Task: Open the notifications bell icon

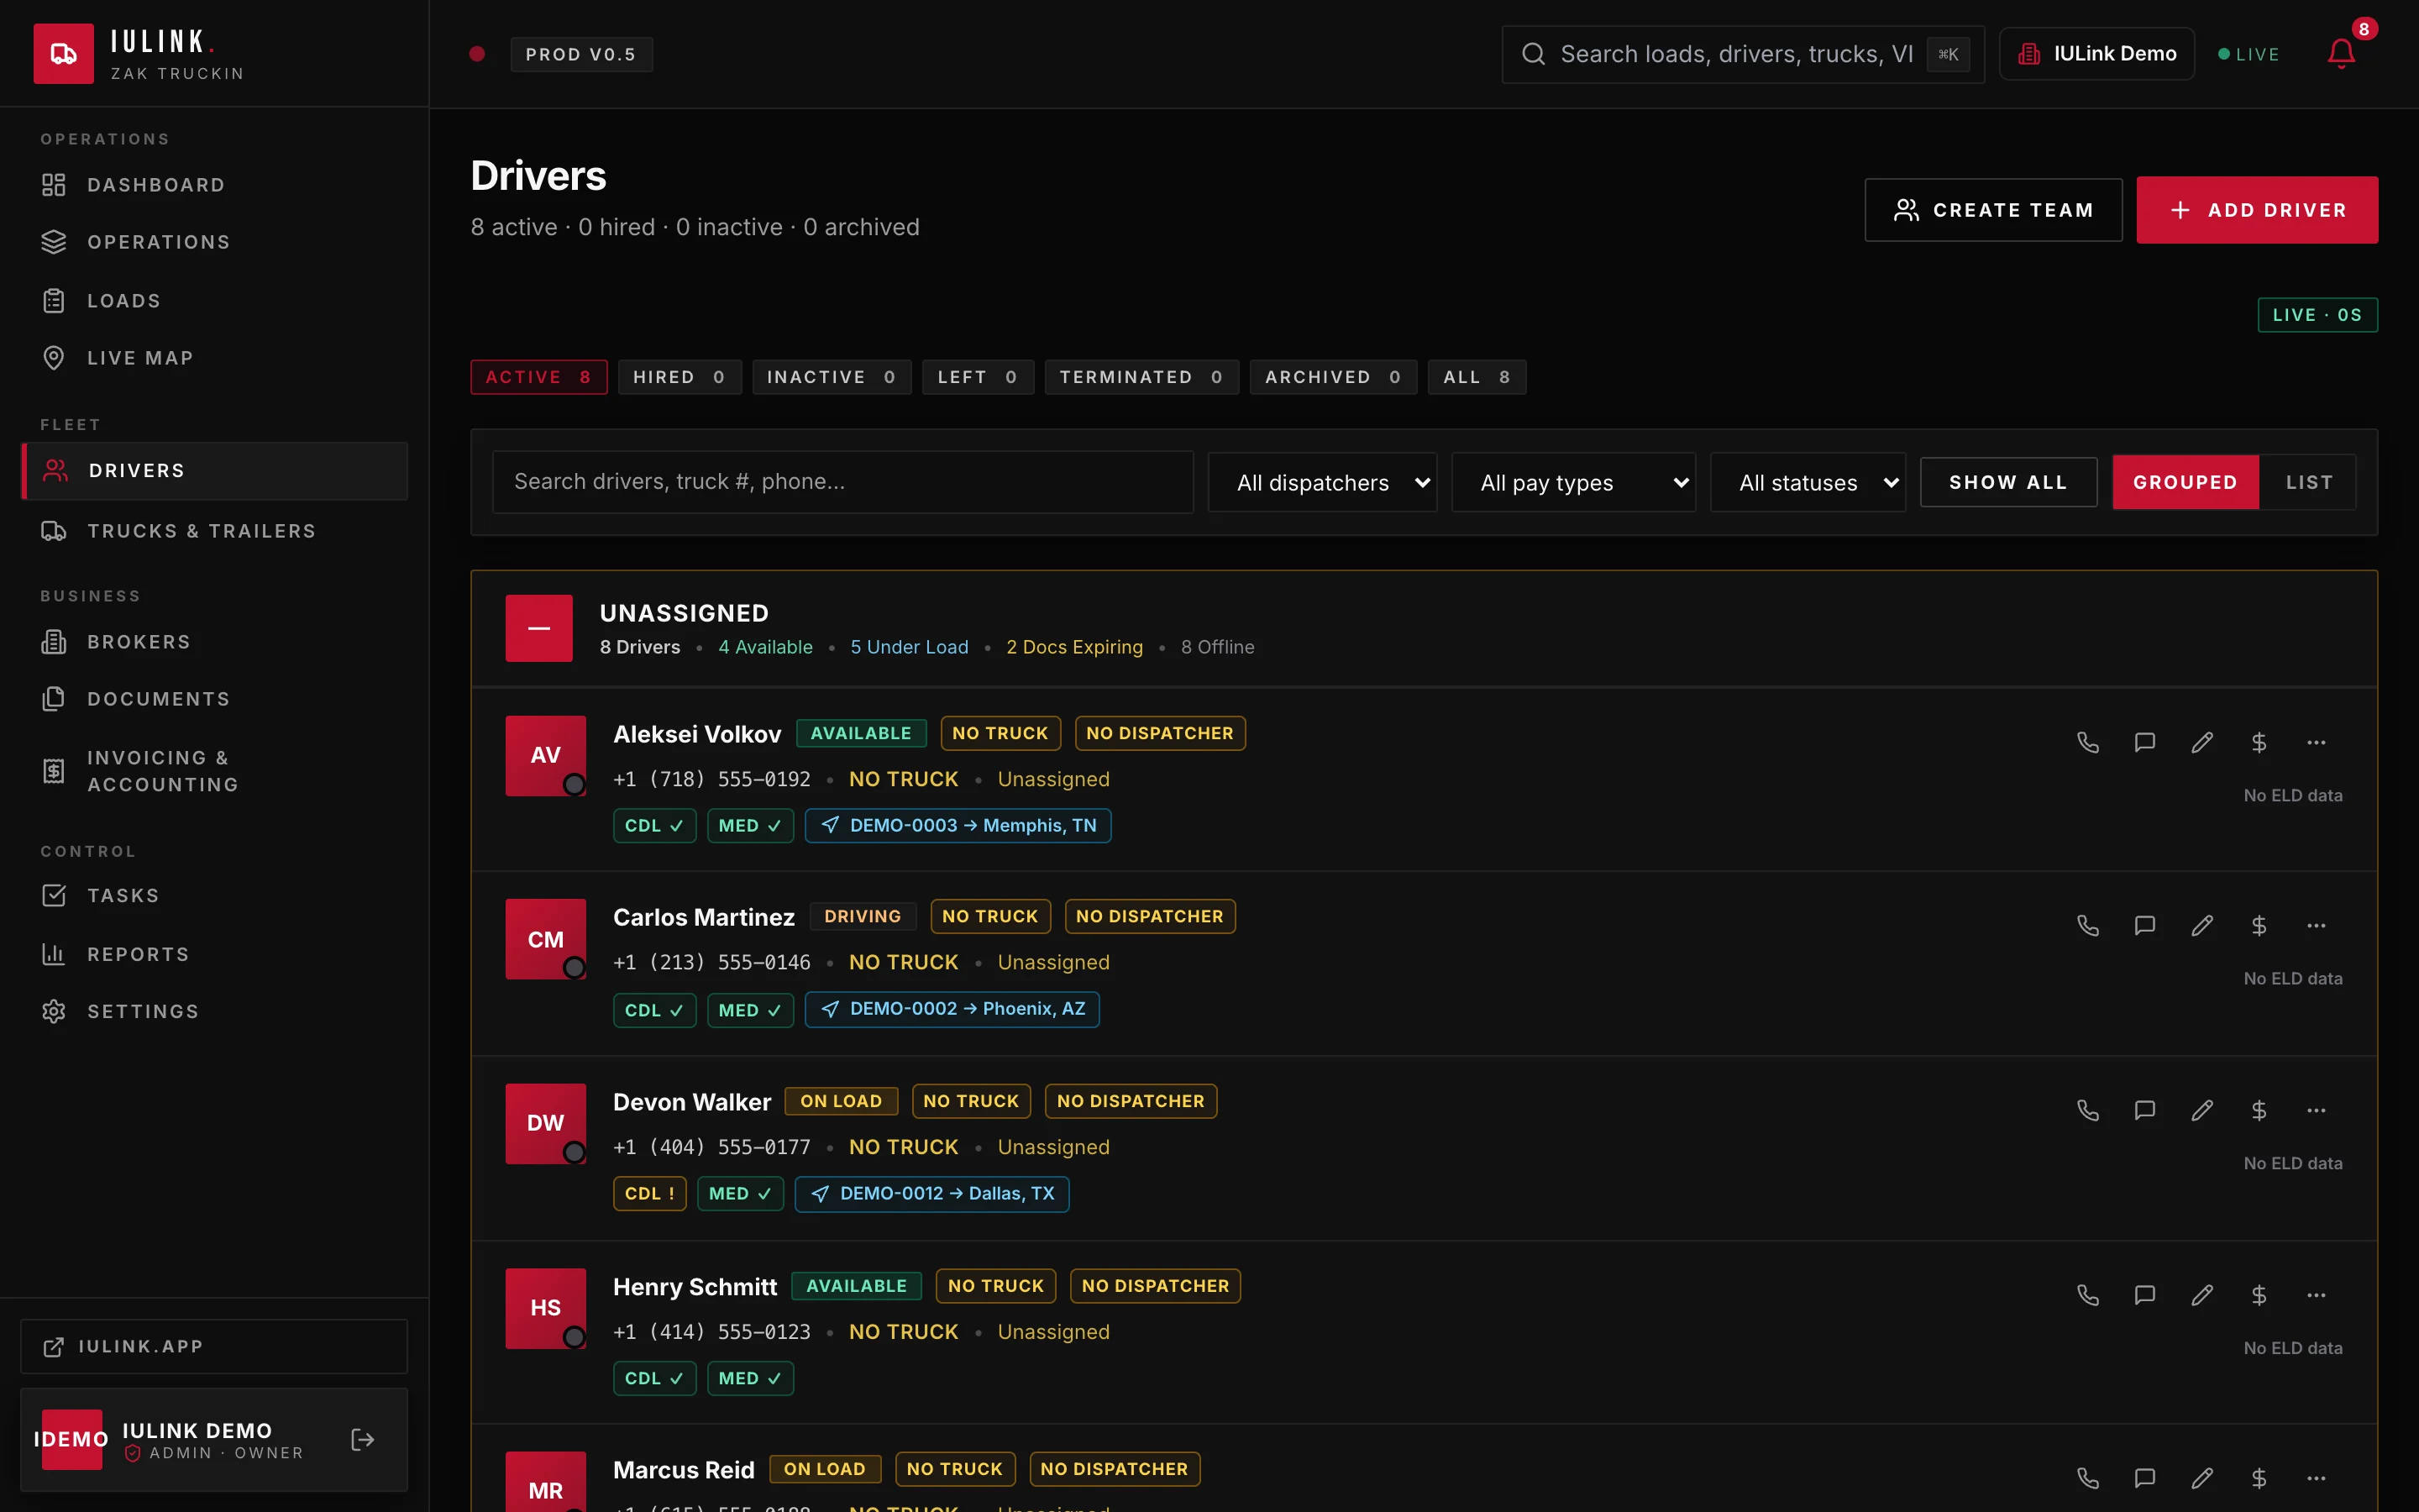Action: 2340,54
